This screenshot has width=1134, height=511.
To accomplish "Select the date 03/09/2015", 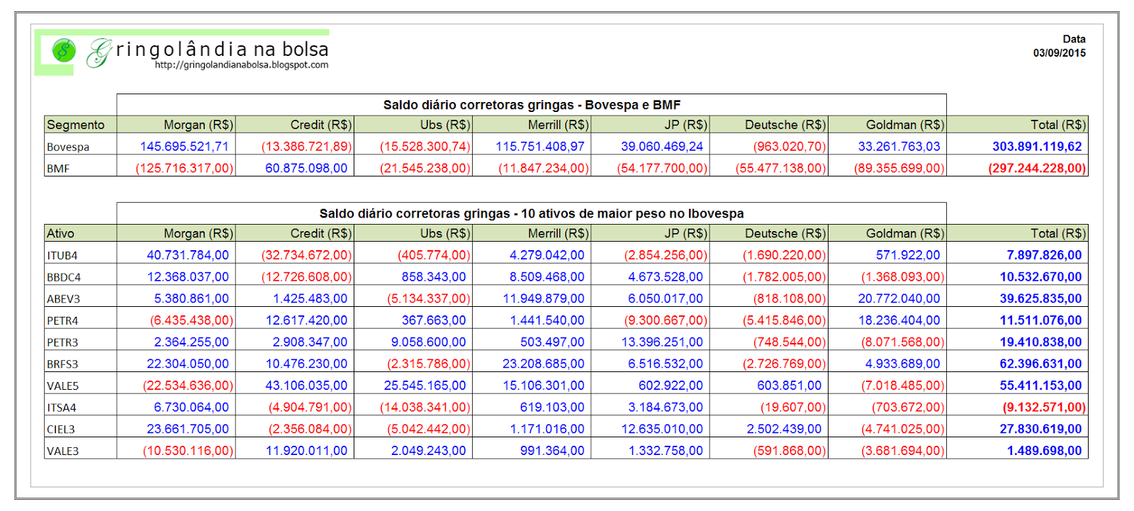I will pyautogui.click(x=1059, y=52).
